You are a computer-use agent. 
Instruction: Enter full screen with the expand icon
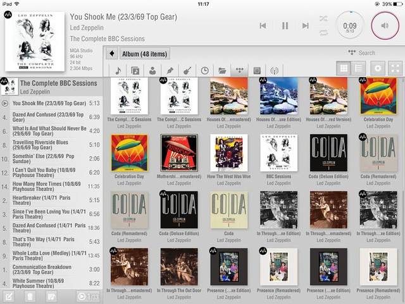click(x=395, y=68)
